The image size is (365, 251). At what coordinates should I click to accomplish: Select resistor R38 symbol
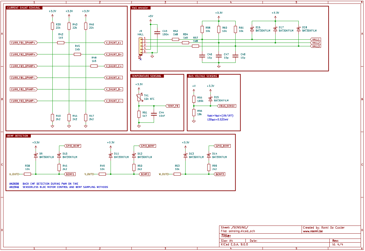click(27, 174)
